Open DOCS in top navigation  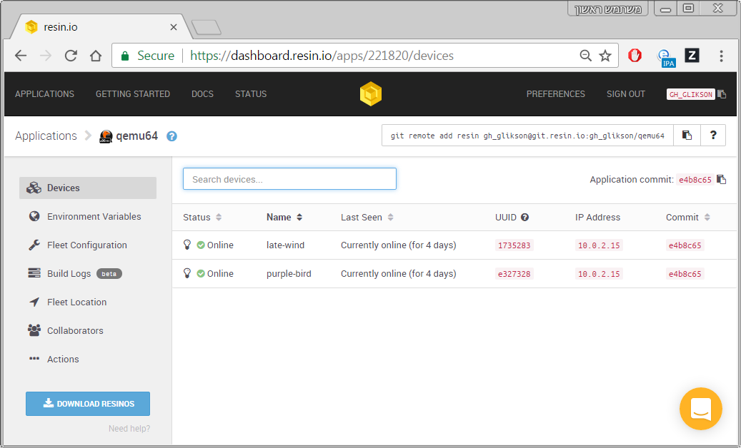(x=202, y=94)
